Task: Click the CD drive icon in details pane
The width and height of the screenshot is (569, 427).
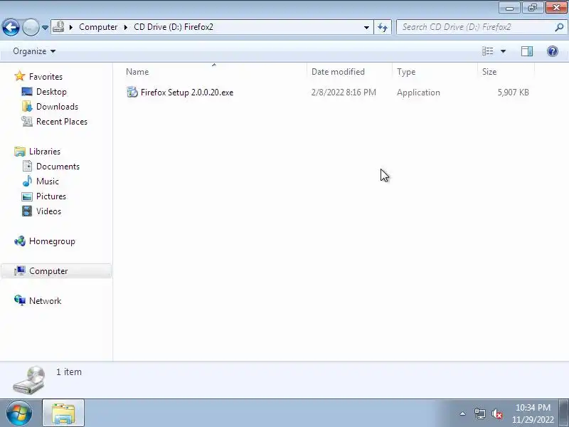Action: (29, 380)
